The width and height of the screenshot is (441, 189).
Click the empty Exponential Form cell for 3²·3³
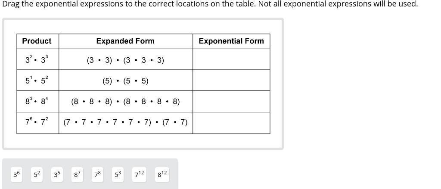pyautogui.click(x=231, y=59)
